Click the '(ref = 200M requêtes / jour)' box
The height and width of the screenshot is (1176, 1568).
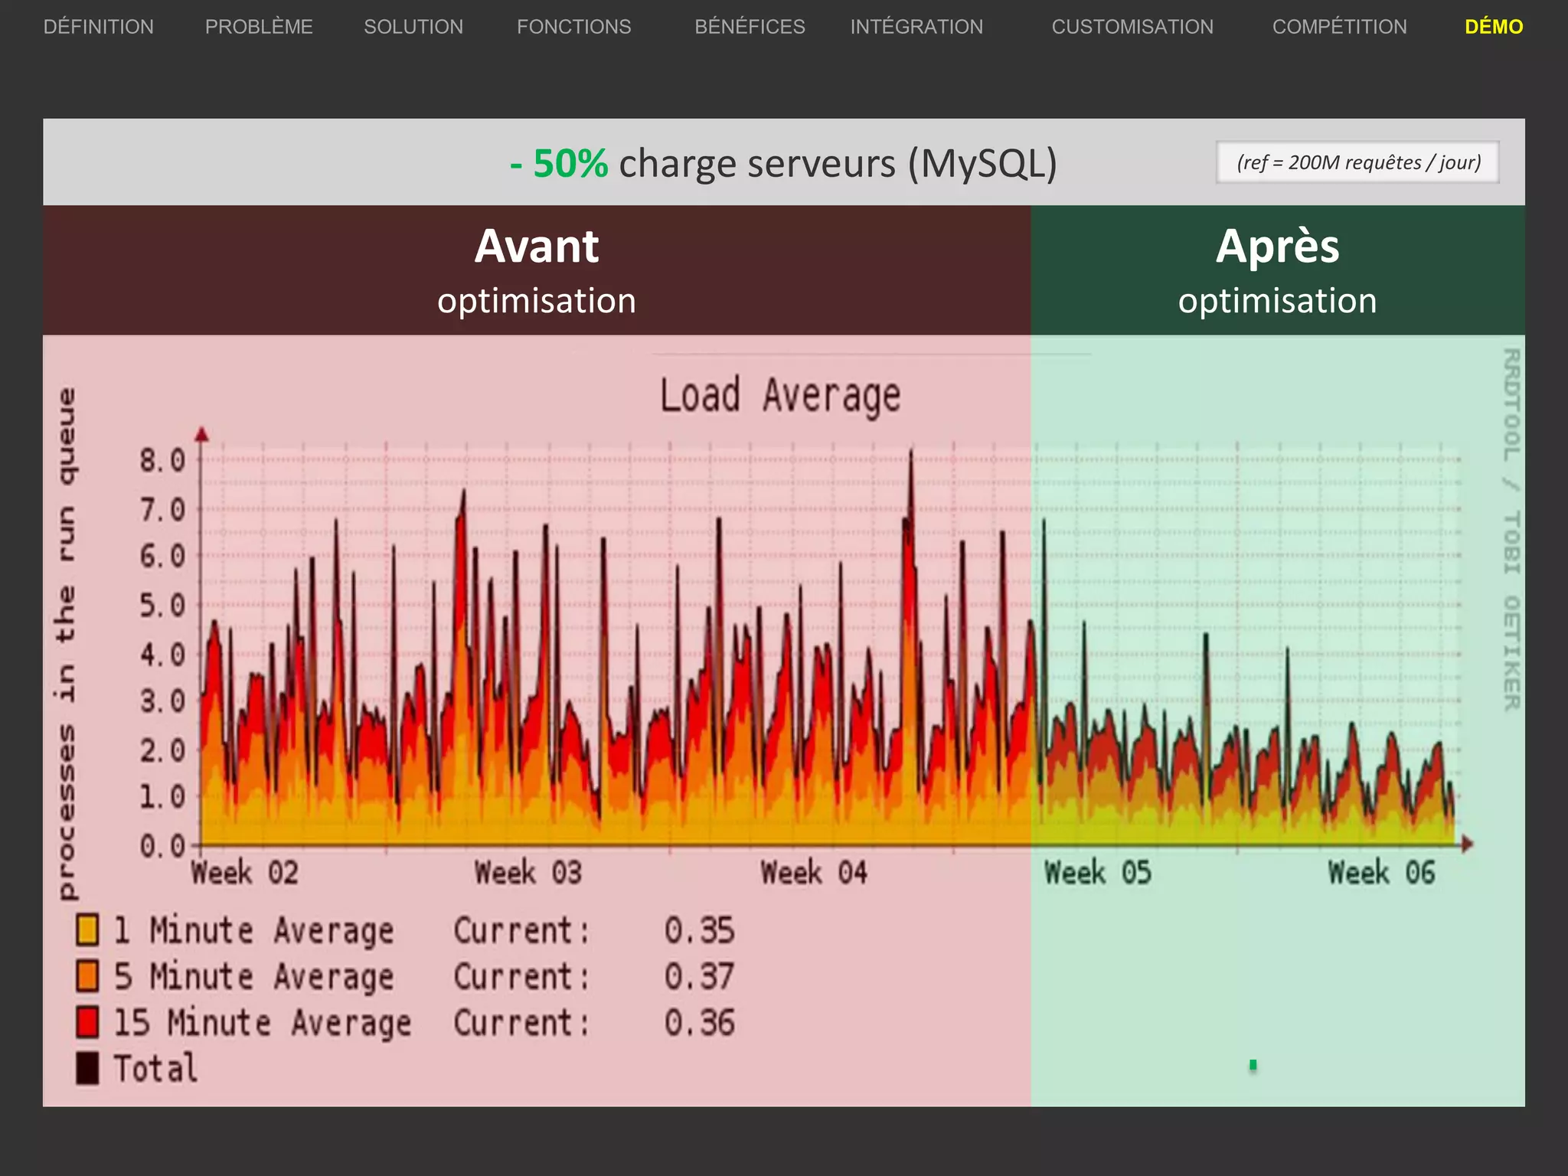[1357, 162]
